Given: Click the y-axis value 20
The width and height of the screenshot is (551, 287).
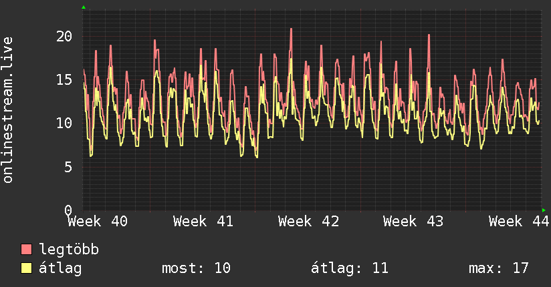Looking at the screenshot, I should [x=64, y=36].
